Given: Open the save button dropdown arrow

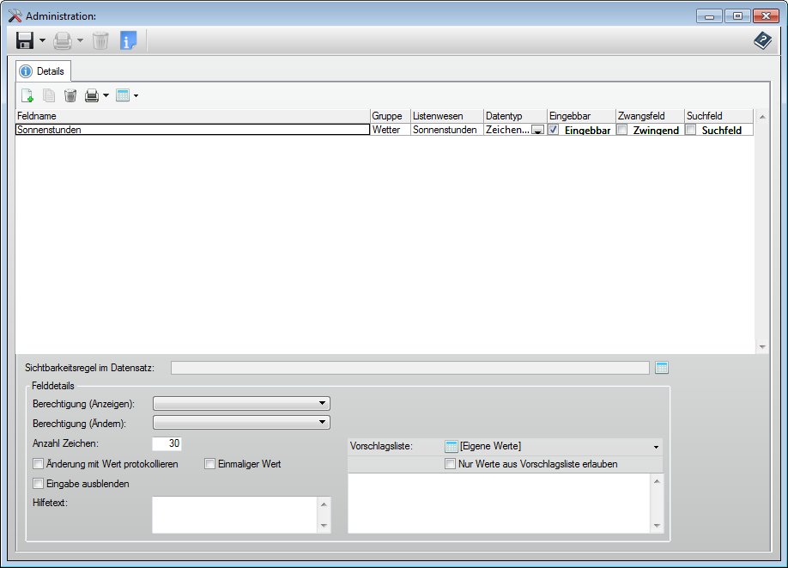Looking at the screenshot, I should point(42,40).
